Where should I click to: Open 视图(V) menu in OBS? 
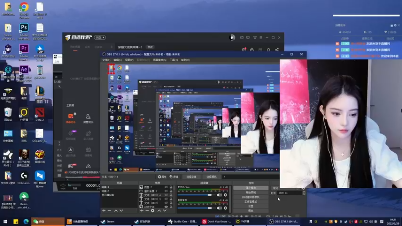pos(129,60)
